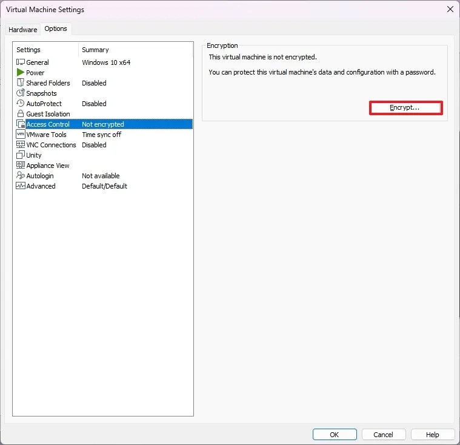
Task: Click the 'Windows 10 x64' summary value
Action: (x=106, y=62)
